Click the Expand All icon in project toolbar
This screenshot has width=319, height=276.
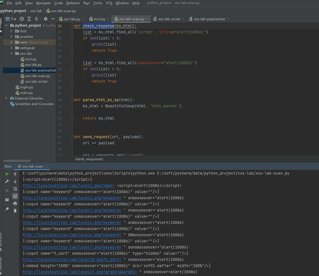29,19
